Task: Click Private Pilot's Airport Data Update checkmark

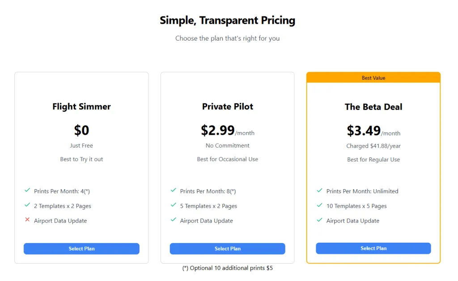Action: [174, 220]
